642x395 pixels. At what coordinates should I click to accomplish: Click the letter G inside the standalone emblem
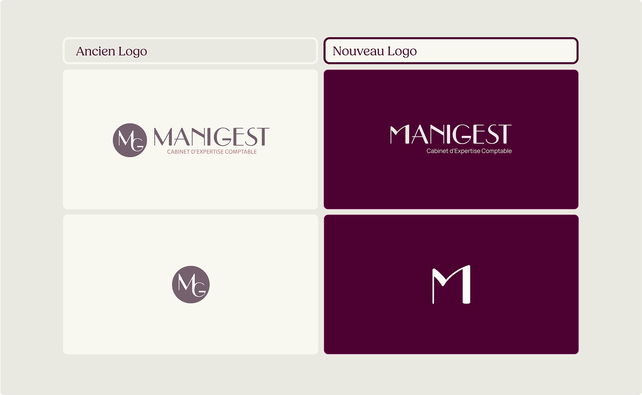tap(200, 290)
